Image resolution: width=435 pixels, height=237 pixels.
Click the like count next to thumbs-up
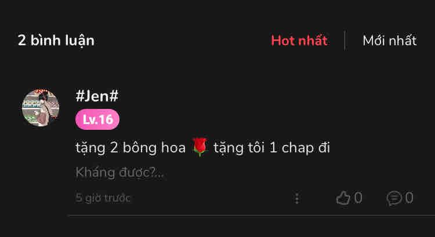coord(358,198)
